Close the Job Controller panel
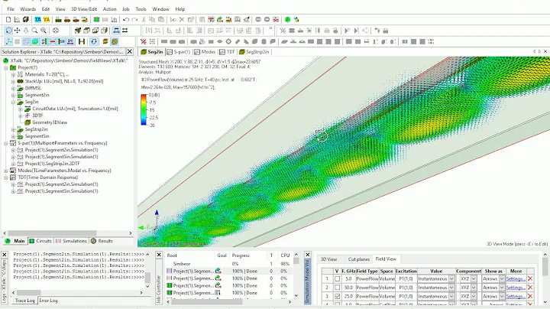This screenshot has height=309, width=550. click(x=159, y=255)
